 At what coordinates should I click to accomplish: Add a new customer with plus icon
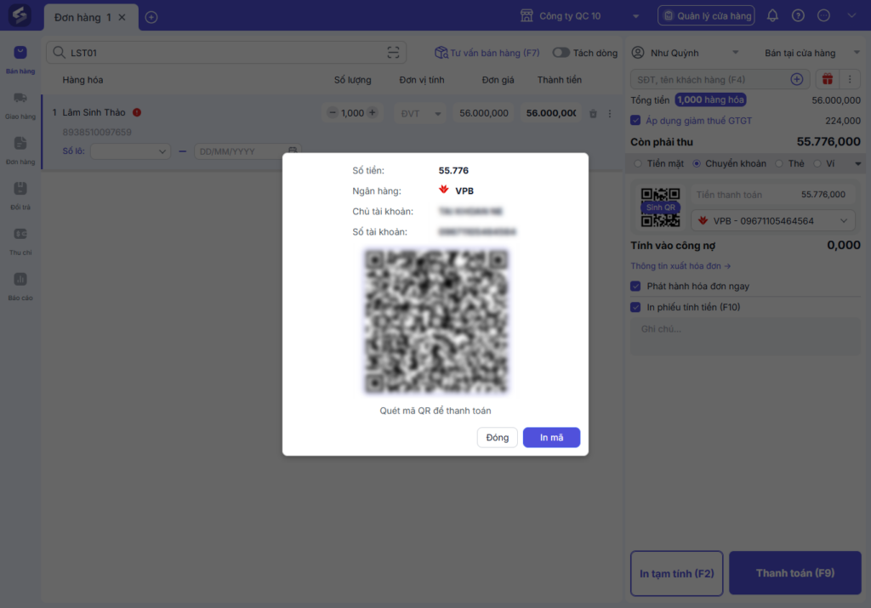point(797,79)
